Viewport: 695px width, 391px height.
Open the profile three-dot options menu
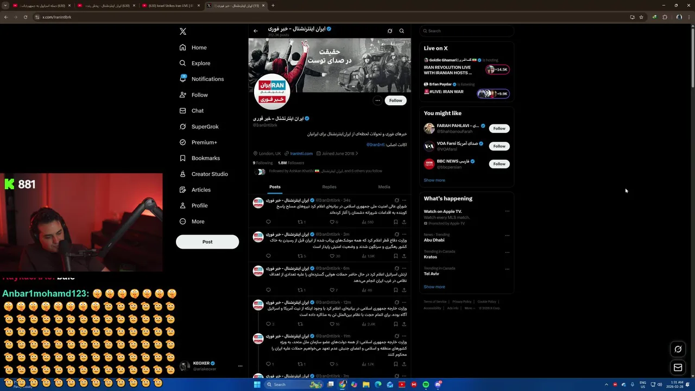[377, 100]
